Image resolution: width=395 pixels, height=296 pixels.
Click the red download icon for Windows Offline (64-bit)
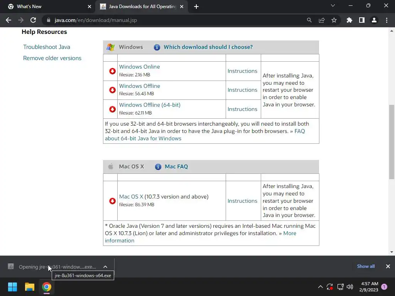tap(112, 109)
